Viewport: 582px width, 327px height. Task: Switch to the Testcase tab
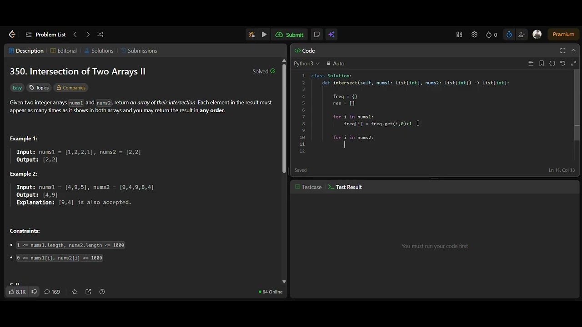click(x=308, y=187)
